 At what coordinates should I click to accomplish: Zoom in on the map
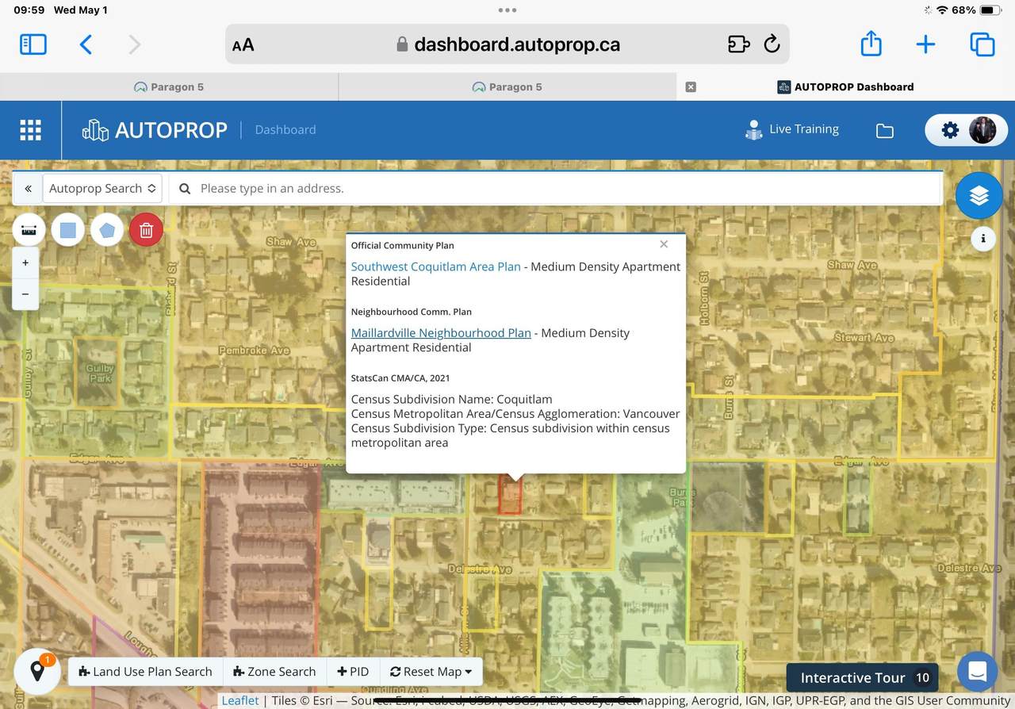coord(25,263)
